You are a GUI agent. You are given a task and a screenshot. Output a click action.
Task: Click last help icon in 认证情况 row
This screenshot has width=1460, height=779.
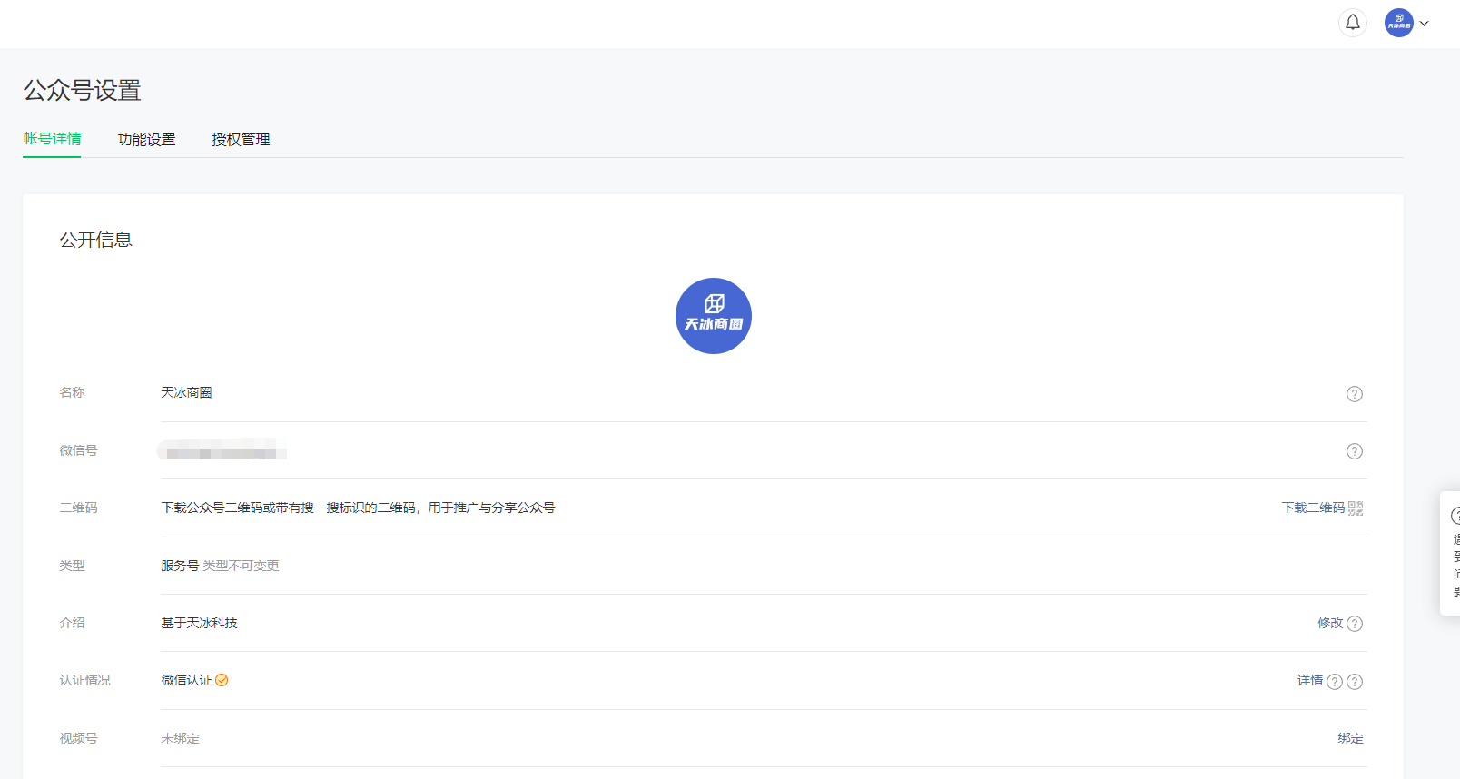point(1355,682)
